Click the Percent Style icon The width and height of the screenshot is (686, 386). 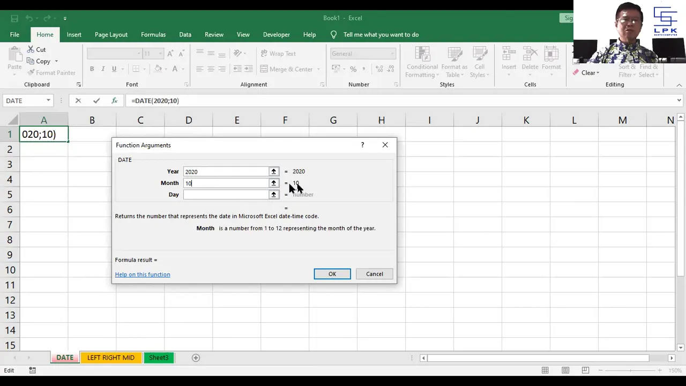point(353,69)
